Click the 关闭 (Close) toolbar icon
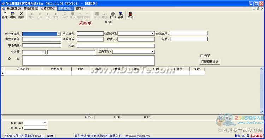Image resolution: width=265 pixels, height=139 pixels. 130,15
